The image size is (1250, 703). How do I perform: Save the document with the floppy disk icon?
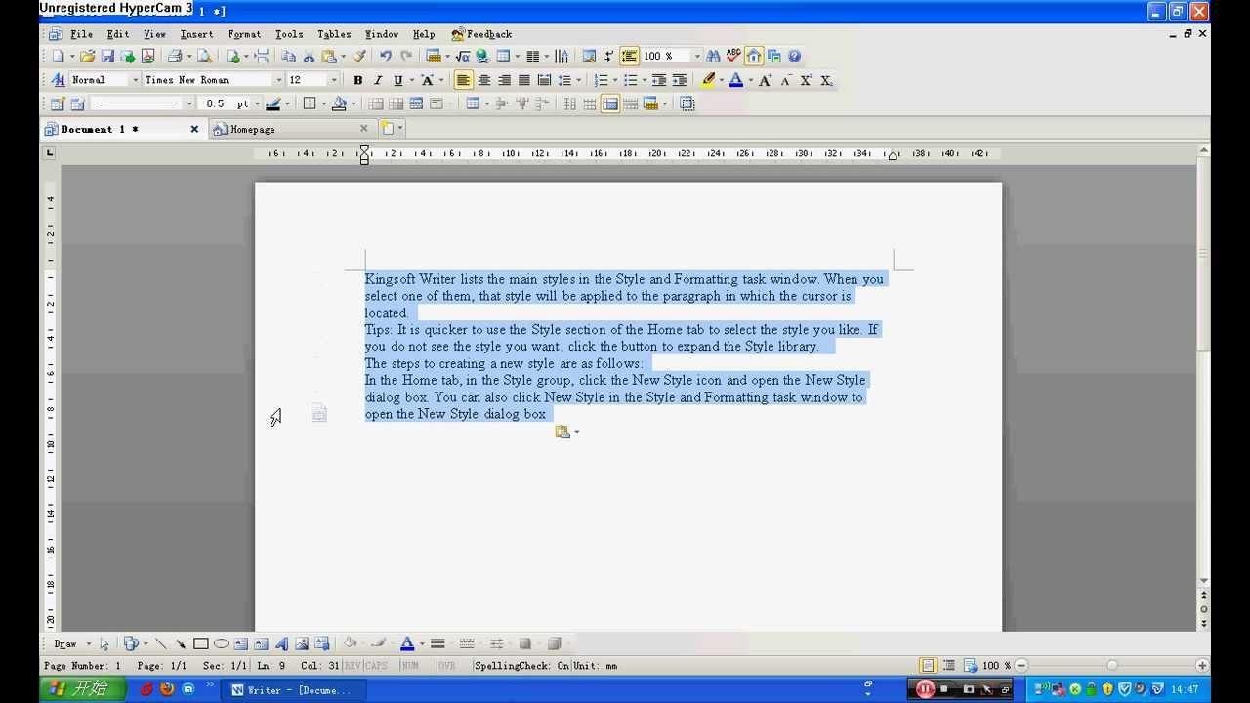coord(107,57)
